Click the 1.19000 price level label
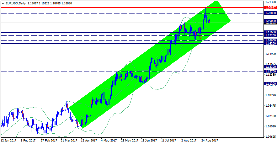The height and width of the screenshot is (144, 277). pyautogui.click(x=270, y=21)
